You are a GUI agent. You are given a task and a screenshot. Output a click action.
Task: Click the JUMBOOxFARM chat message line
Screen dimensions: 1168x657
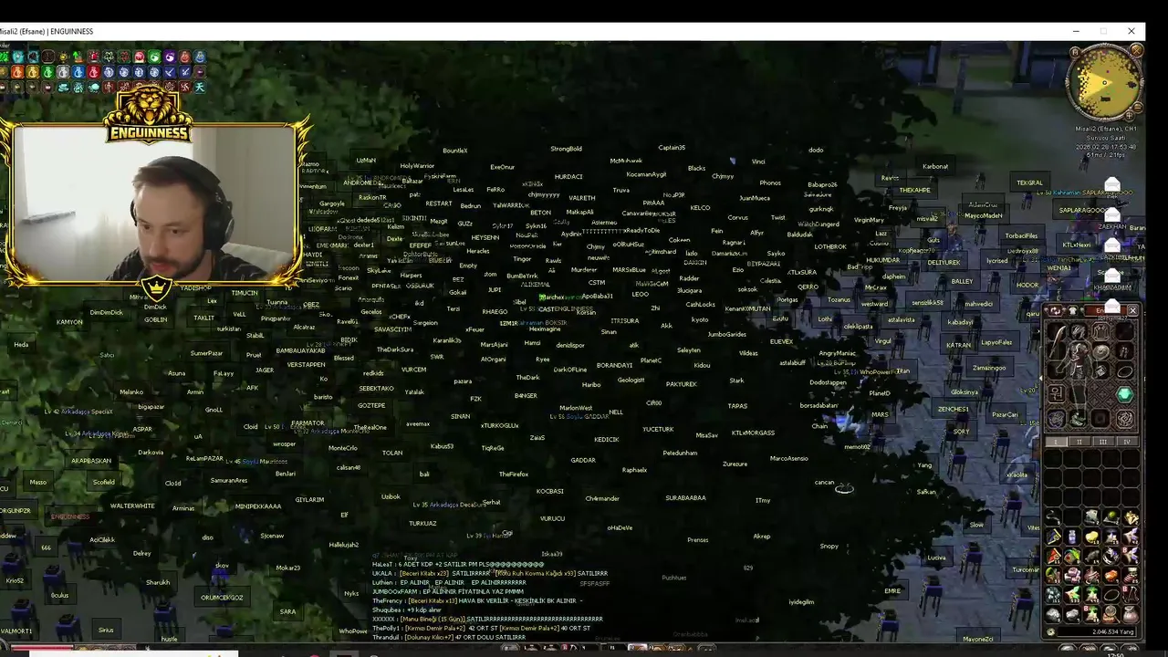pos(448,591)
